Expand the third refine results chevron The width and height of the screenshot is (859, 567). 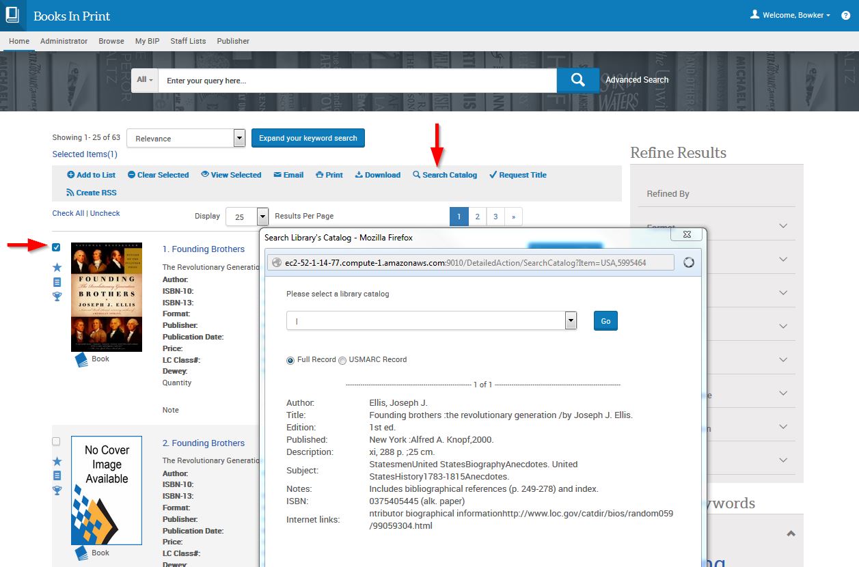pos(783,293)
